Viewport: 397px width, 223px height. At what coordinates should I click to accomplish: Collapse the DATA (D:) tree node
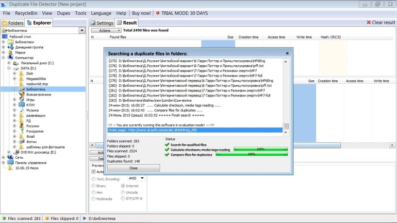click(x=9, y=68)
